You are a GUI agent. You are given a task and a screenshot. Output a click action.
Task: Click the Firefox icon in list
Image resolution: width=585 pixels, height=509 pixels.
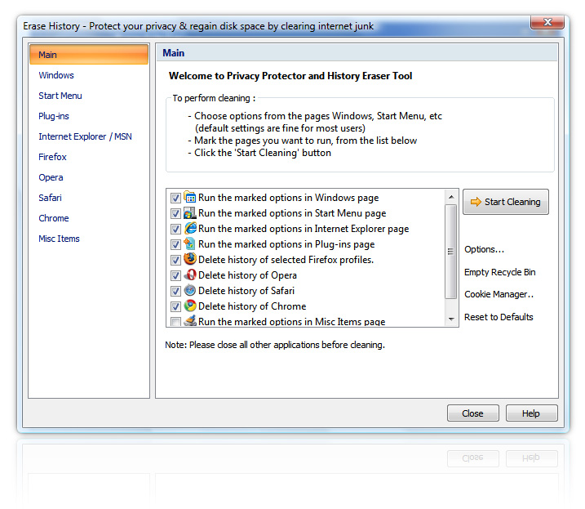[x=190, y=260]
